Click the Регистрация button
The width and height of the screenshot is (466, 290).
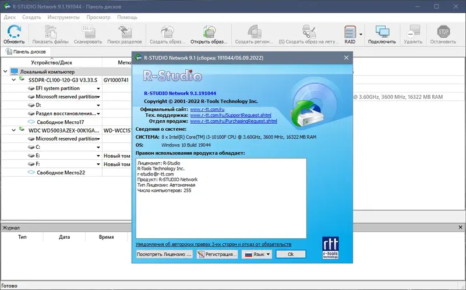[217, 254]
